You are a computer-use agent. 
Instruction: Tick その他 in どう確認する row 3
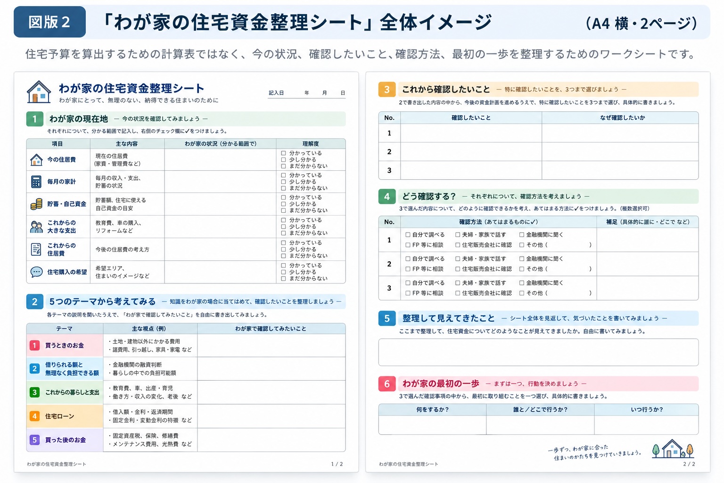tap(522, 293)
